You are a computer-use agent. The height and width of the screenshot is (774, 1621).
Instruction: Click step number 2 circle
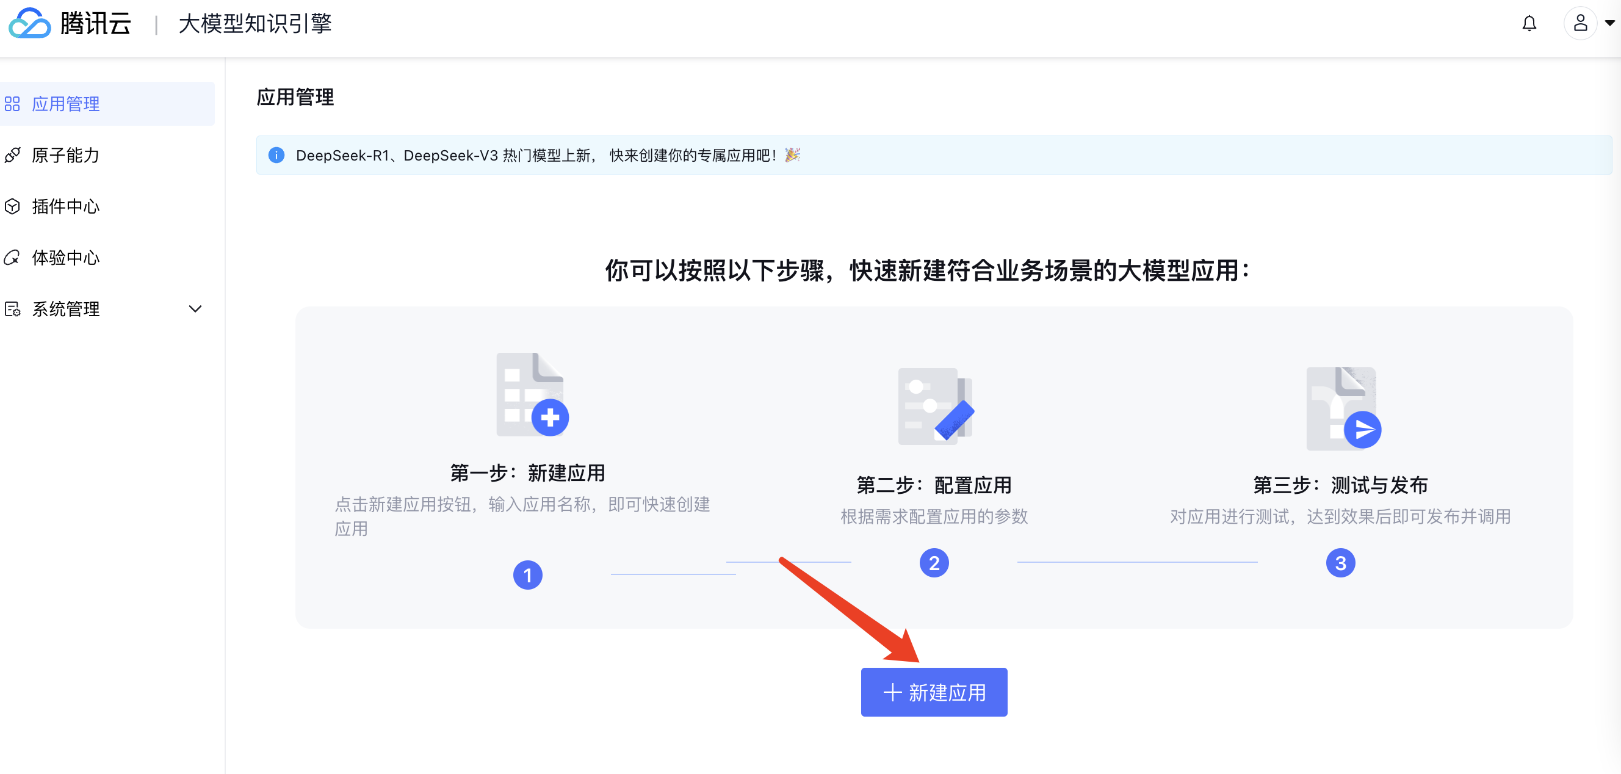tap(934, 563)
